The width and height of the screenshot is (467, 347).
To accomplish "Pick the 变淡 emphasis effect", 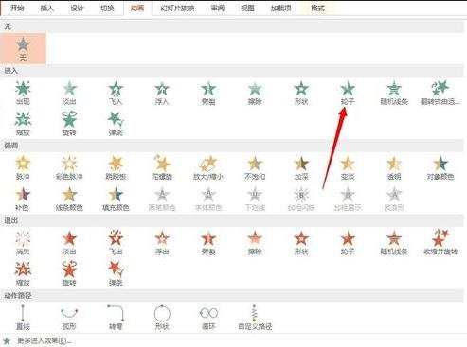I will coord(348,167).
